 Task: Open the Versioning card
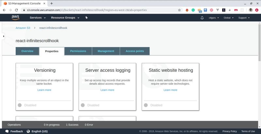44,87
